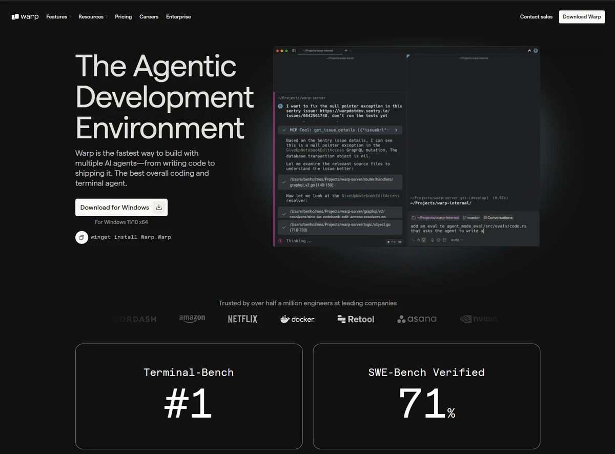Open the graphql_v2.go (140-150) file reference
This screenshot has height=454, width=615.
340,182
